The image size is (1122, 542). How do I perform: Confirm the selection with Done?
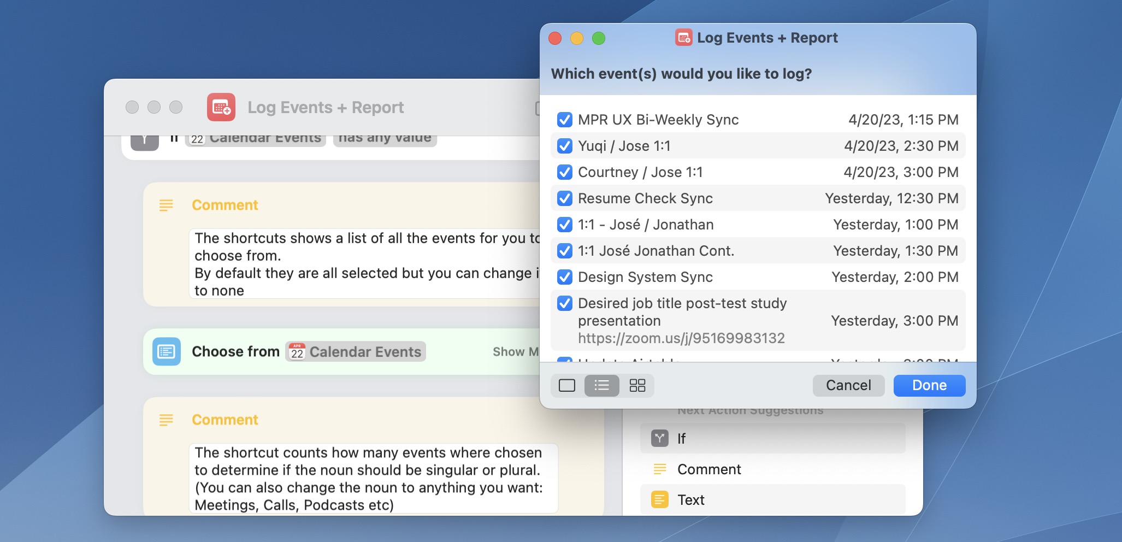929,385
